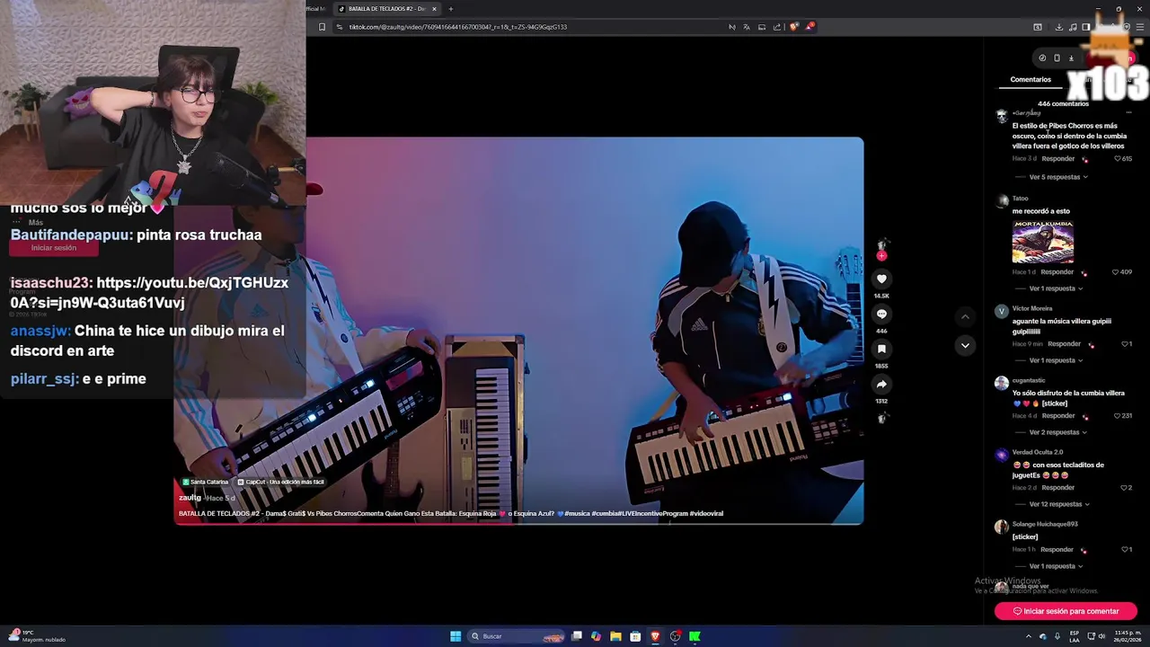
Task: Like the TikTok video with the heart icon
Action: click(x=881, y=279)
